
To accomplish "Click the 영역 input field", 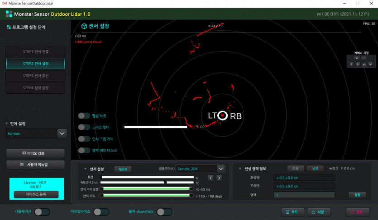I will pyautogui.click(x=304, y=195).
